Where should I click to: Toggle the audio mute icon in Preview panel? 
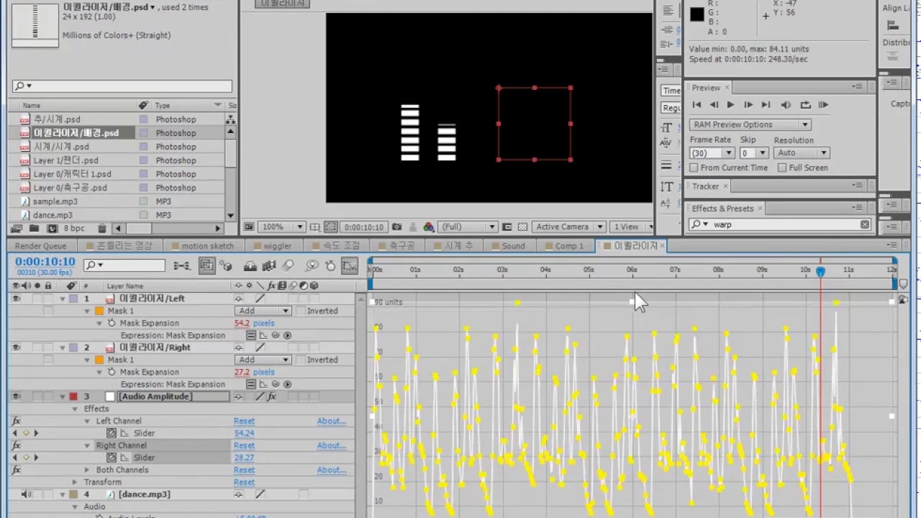click(x=786, y=105)
